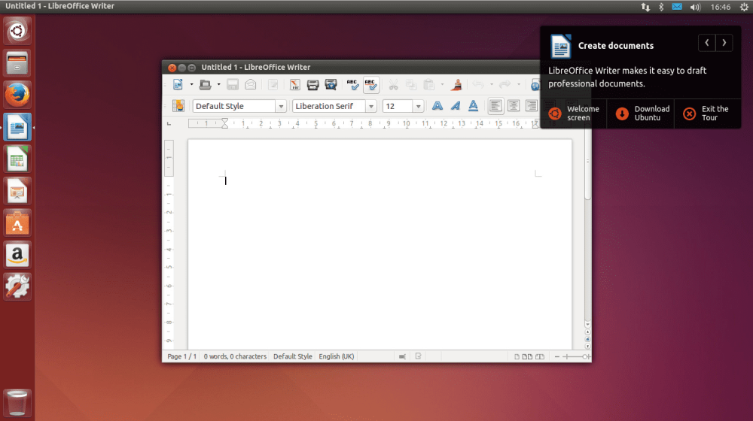The height and width of the screenshot is (421, 753).
Task: Set Centered paragraph alignment
Action: (x=514, y=106)
